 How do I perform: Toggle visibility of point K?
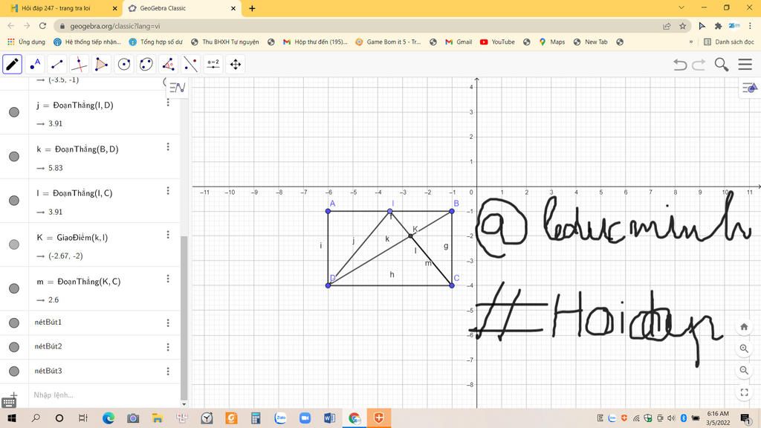[14, 244]
